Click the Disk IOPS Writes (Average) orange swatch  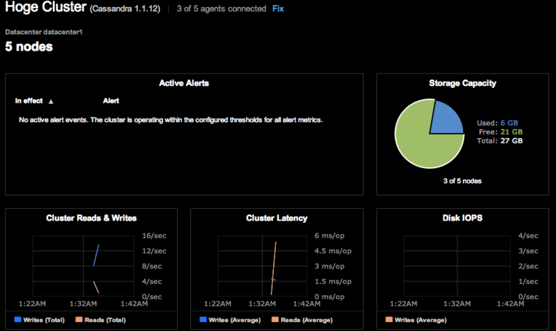pos(389,319)
